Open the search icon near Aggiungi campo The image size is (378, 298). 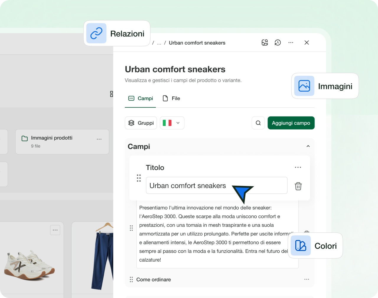point(258,123)
